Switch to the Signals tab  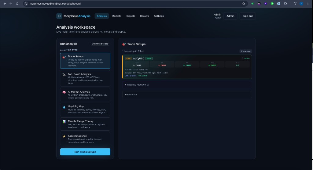pyautogui.click(x=131, y=16)
